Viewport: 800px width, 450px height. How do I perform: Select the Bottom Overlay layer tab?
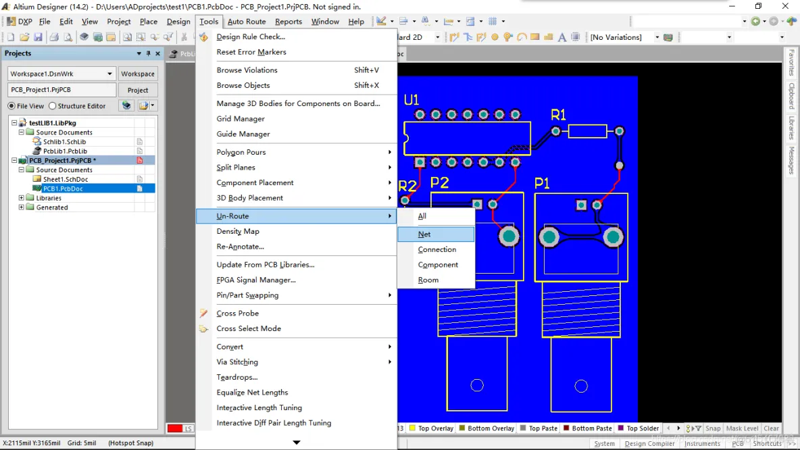point(486,428)
